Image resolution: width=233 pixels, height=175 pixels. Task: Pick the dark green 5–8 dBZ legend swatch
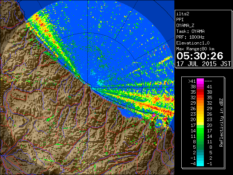pyautogui.click(x=200, y=147)
